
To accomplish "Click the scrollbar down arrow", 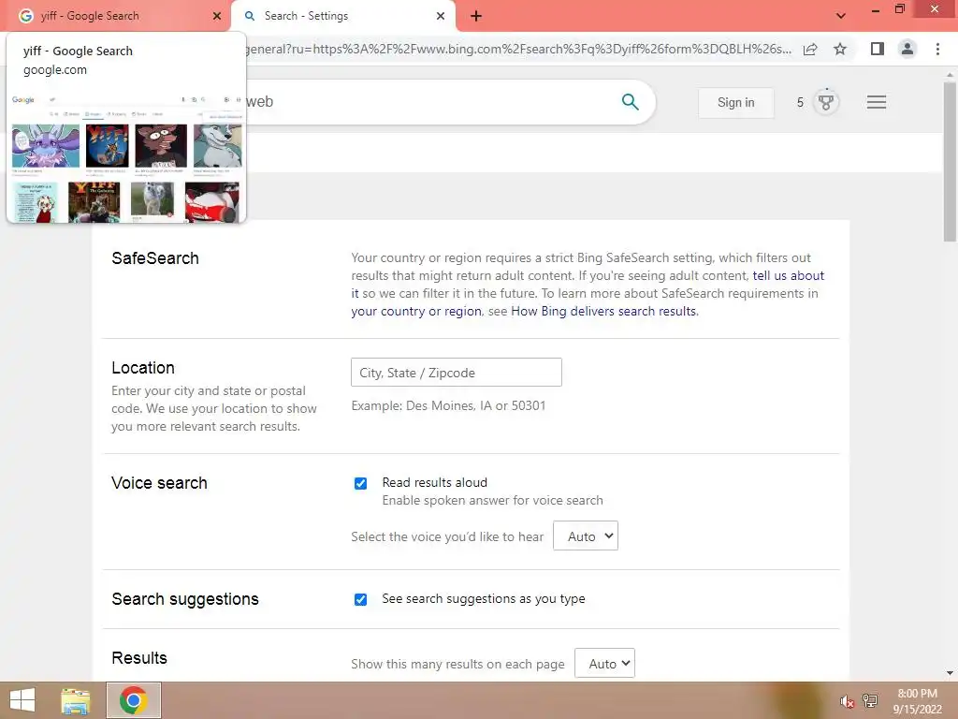I will coord(950,673).
